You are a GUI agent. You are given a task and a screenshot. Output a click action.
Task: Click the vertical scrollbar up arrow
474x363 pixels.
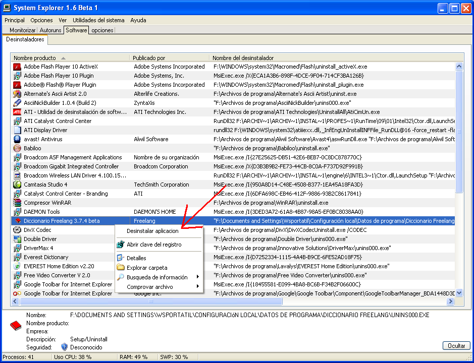point(459,67)
